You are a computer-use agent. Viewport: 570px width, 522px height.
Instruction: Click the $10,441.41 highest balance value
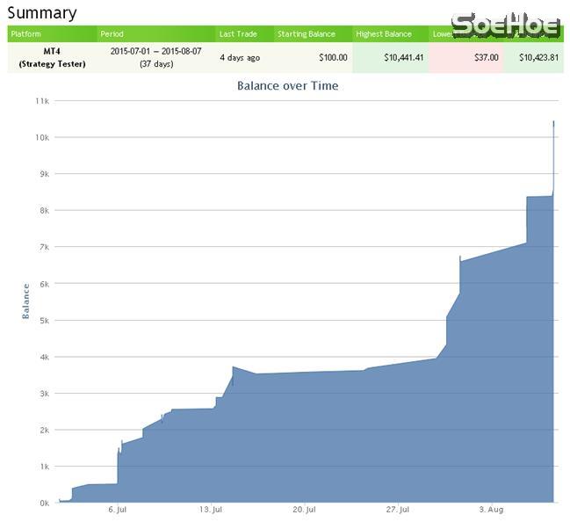pyautogui.click(x=404, y=58)
